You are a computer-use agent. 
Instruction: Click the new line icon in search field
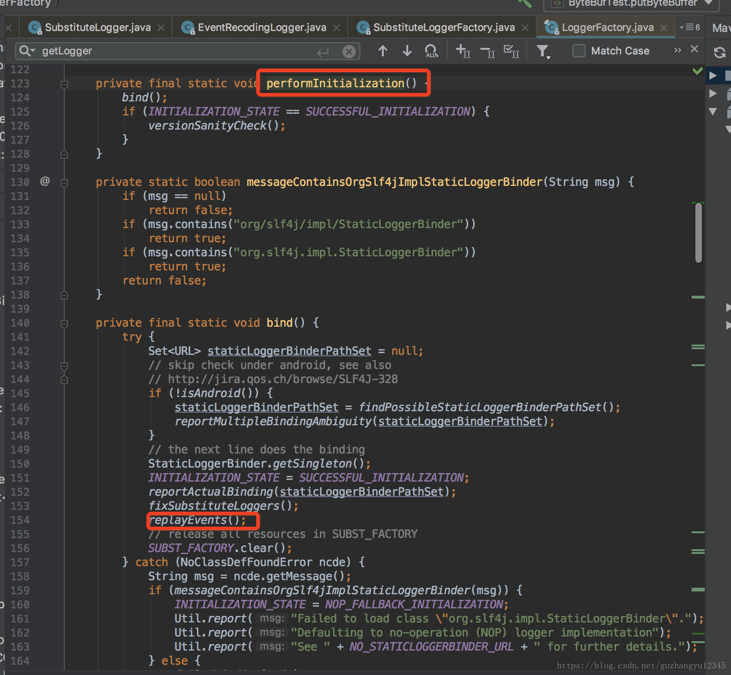click(323, 52)
